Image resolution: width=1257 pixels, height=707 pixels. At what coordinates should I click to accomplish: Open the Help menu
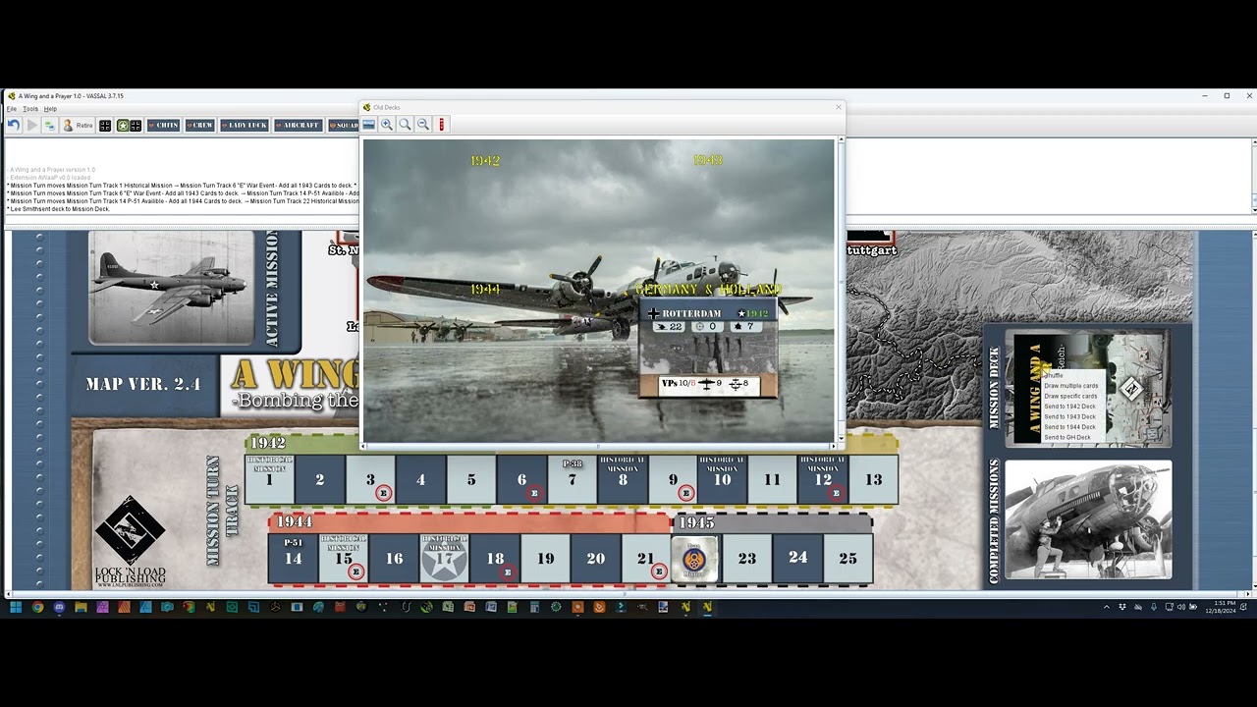[x=50, y=109]
